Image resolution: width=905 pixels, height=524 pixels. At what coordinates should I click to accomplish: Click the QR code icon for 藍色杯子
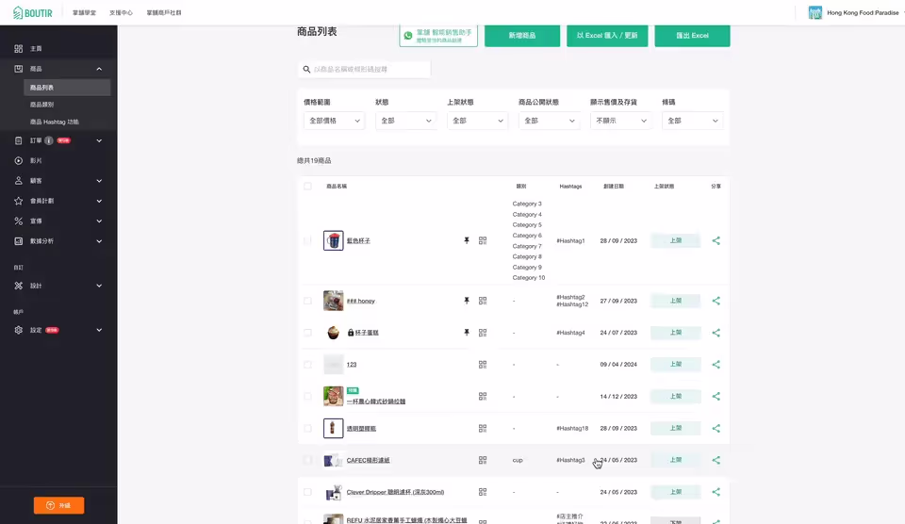pos(483,240)
